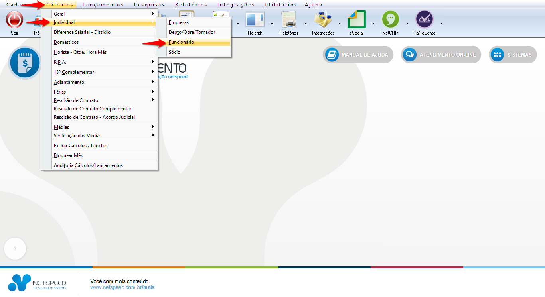545x297 pixels.
Task: Launch the eSocial toolbar icon
Action: coord(356,20)
